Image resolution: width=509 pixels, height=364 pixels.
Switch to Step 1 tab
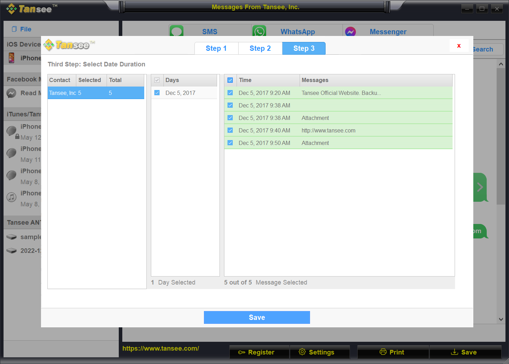[x=216, y=48]
